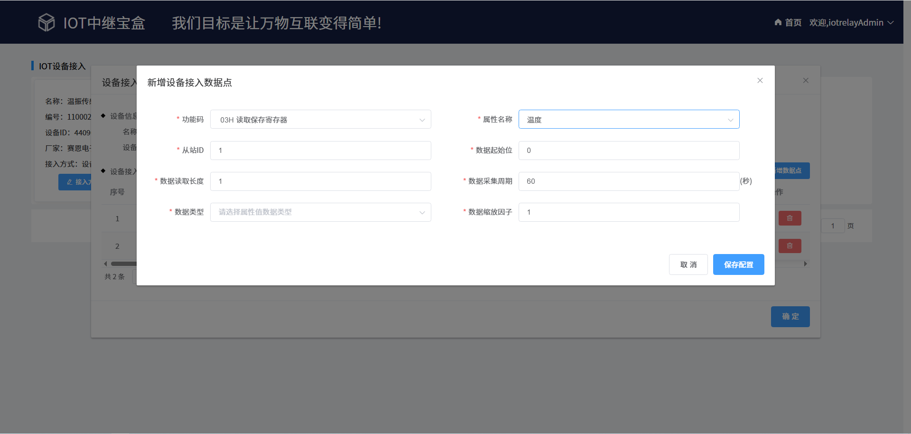Click the 数据起始位 input field
The image size is (911, 434).
(x=629, y=151)
